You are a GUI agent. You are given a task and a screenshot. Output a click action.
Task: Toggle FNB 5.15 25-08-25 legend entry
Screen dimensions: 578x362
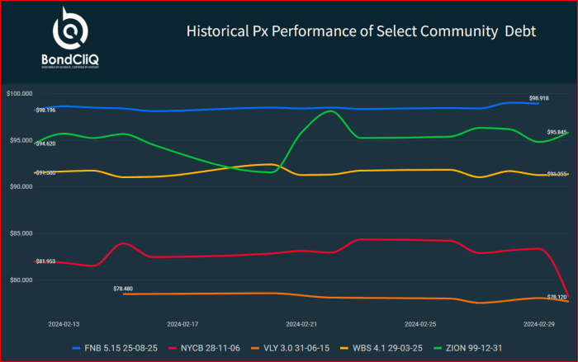pos(115,348)
